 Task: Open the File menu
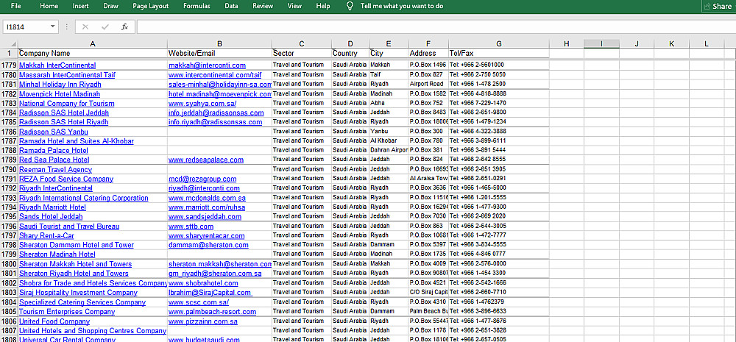point(15,6)
